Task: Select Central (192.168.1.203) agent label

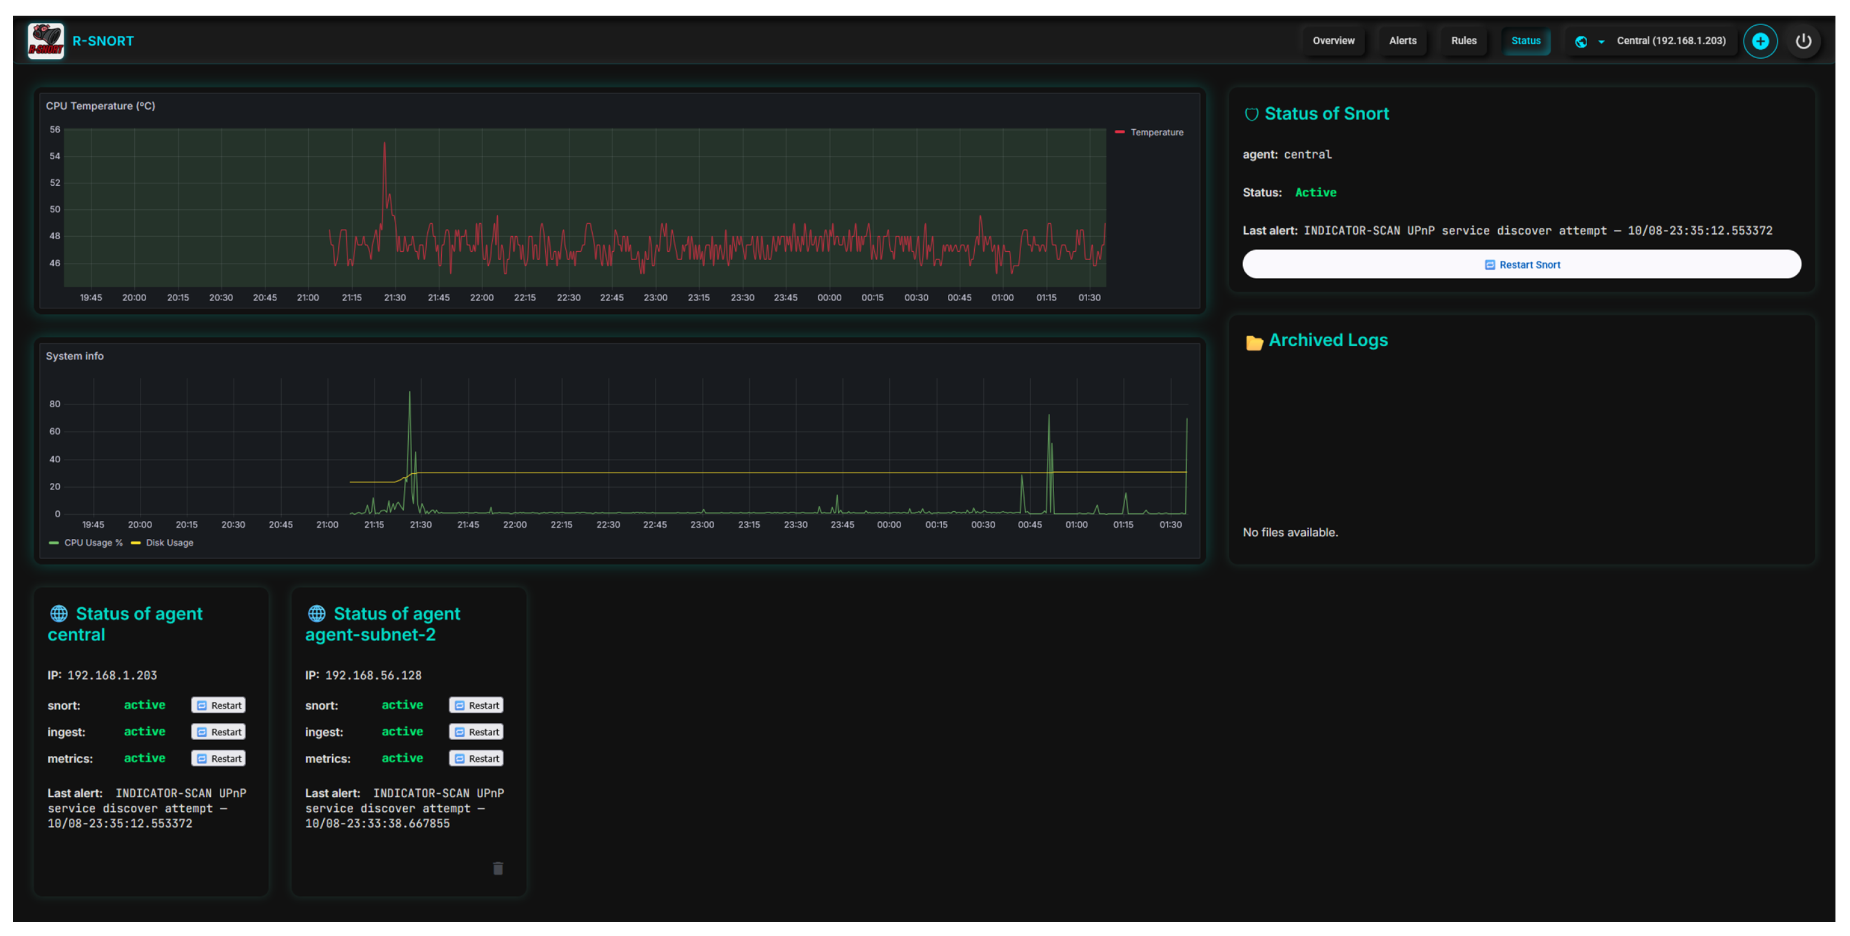Action: pos(1670,41)
